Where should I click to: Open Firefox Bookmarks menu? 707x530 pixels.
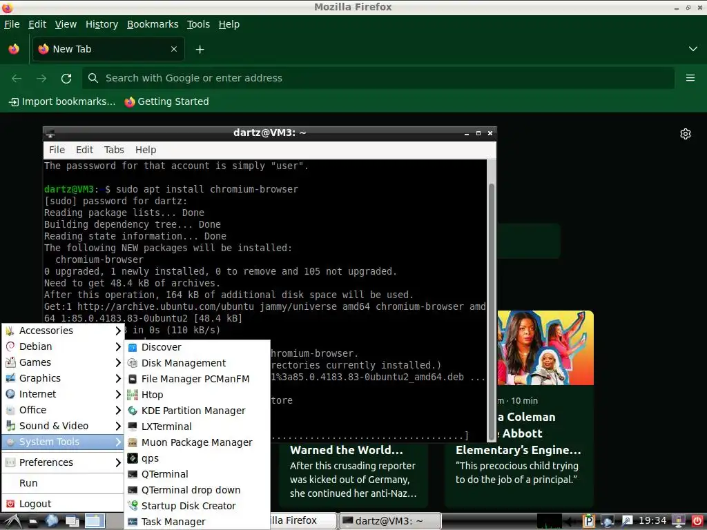pyautogui.click(x=153, y=24)
